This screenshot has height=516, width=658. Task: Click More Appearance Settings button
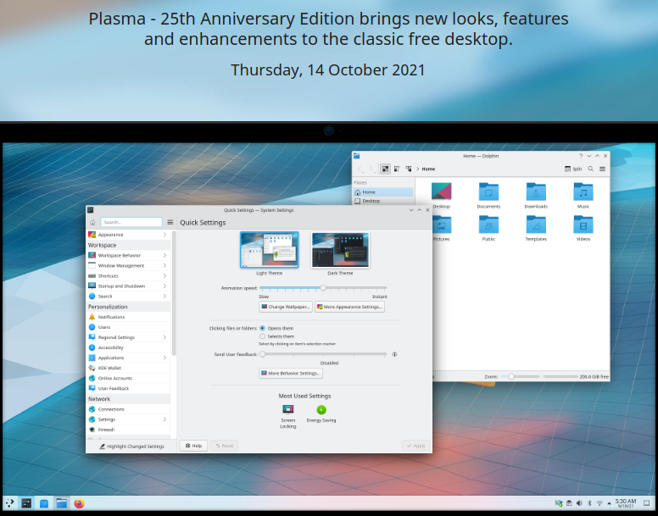[x=349, y=307]
